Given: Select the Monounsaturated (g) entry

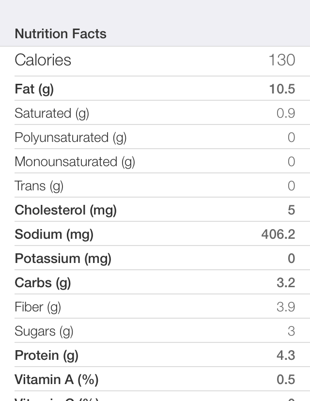Looking at the screenshot, I should click(x=155, y=161).
